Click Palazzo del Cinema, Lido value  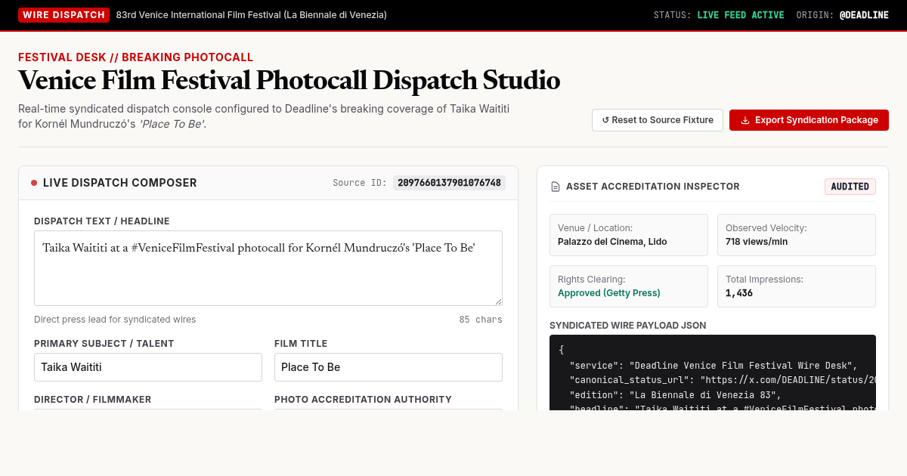[x=612, y=242]
